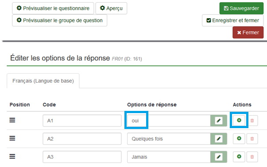Grab the A1 row position handle

coord(12,120)
